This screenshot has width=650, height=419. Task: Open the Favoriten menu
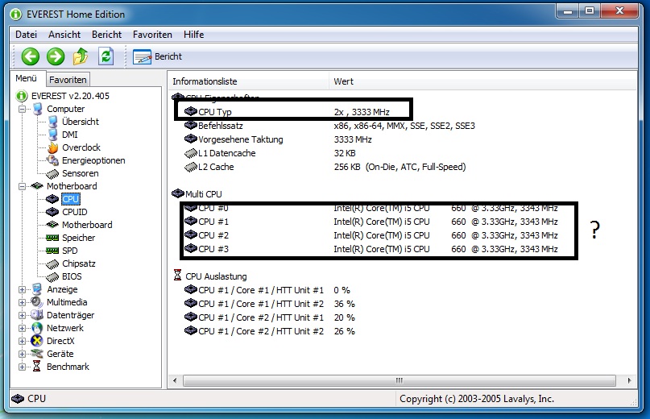coord(152,35)
